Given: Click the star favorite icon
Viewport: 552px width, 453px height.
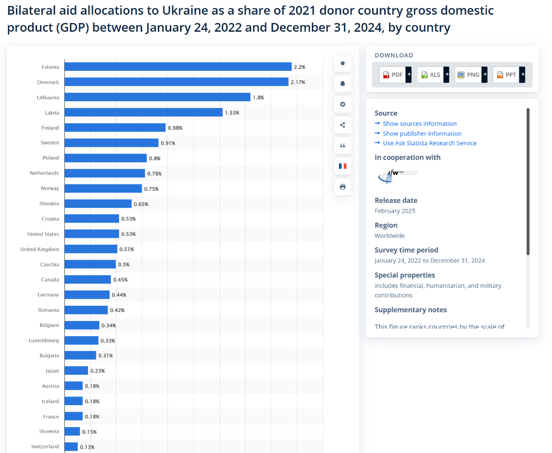Looking at the screenshot, I should coord(343,63).
